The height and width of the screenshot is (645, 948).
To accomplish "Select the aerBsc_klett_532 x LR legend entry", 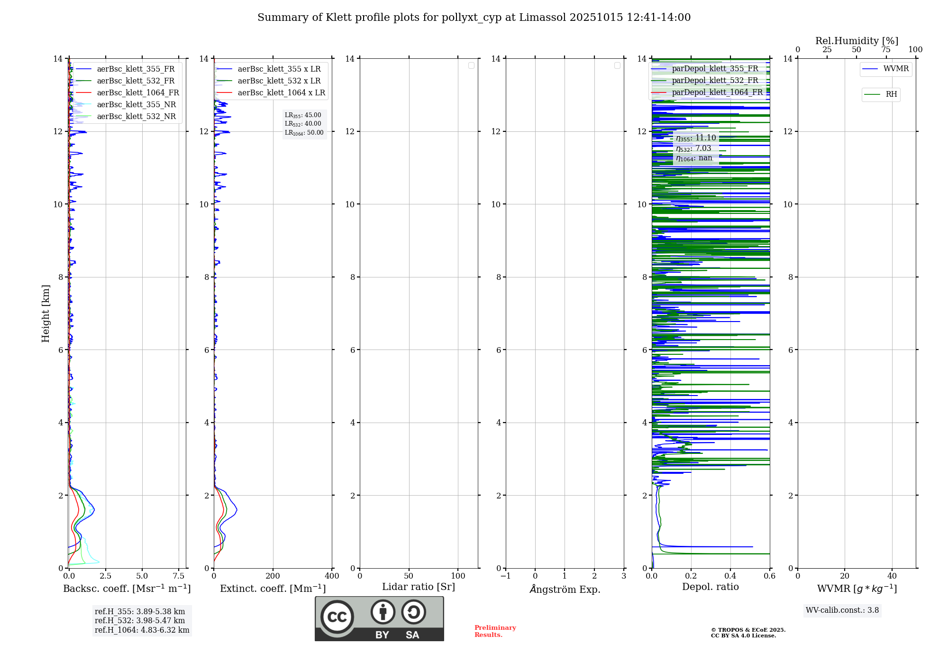I will (279, 81).
